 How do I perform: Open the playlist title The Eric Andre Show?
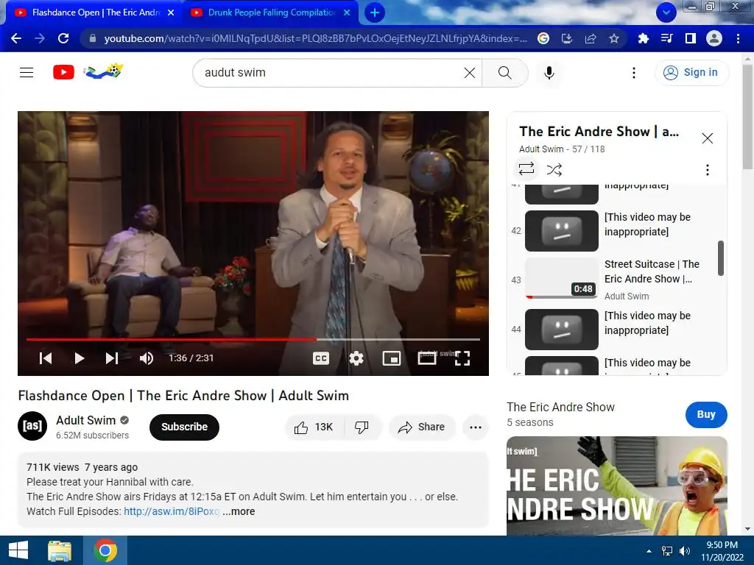click(599, 131)
